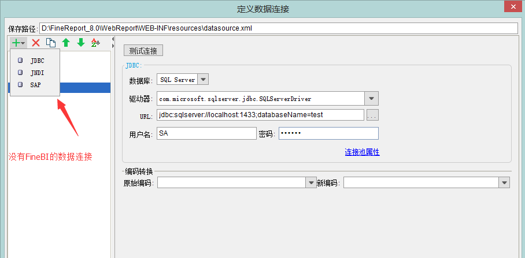This screenshot has width=525, height=258.
Task: Click the URL field with jdbc:sqlserver address
Action: pyautogui.click(x=260, y=115)
